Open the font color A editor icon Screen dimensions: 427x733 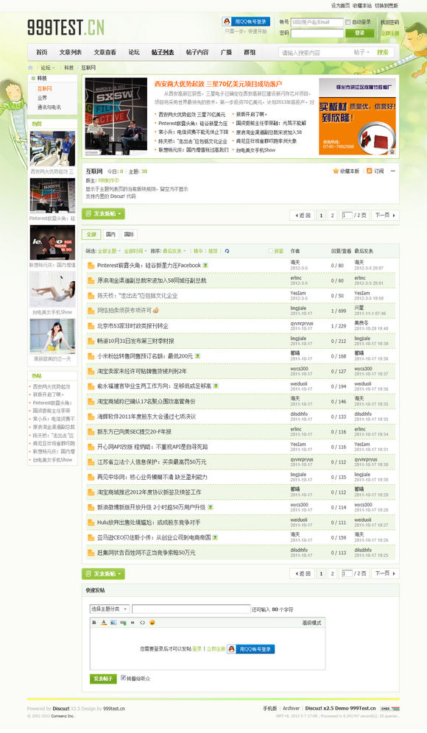pyautogui.click(x=104, y=623)
